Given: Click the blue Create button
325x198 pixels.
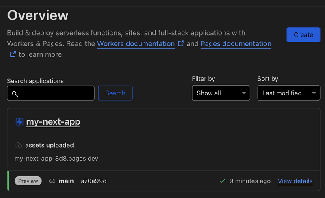Looking at the screenshot, I should pyautogui.click(x=303, y=34).
